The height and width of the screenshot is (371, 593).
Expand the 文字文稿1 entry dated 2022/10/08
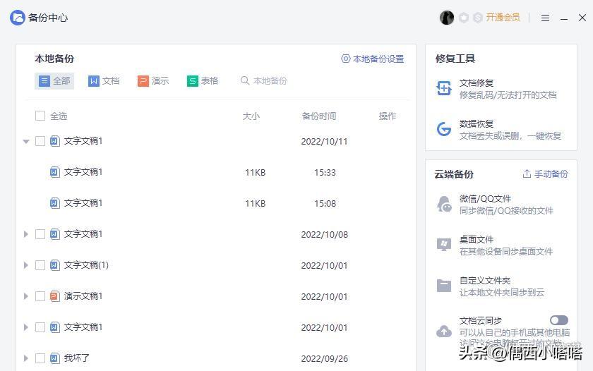[x=26, y=234]
